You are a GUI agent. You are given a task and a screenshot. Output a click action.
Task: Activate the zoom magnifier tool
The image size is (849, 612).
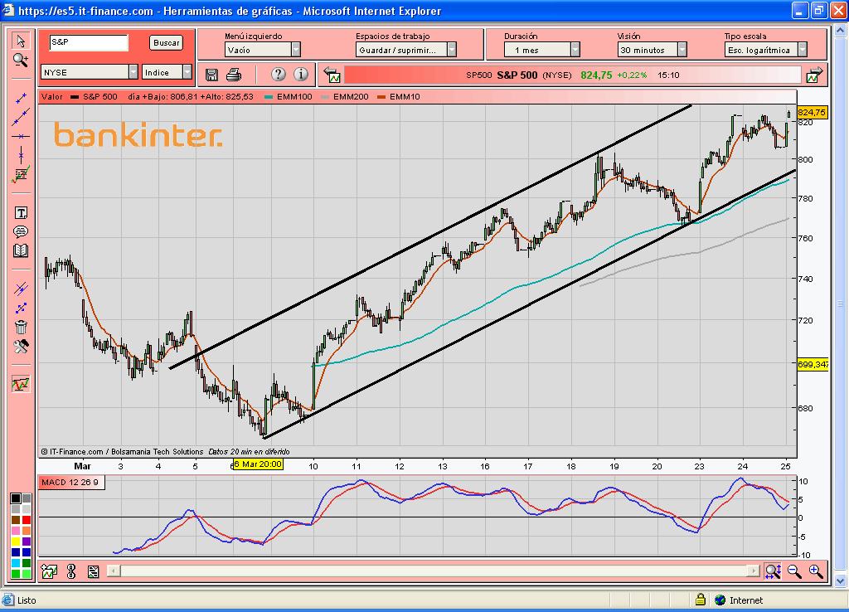pyautogui.click(x=21, y=59)
